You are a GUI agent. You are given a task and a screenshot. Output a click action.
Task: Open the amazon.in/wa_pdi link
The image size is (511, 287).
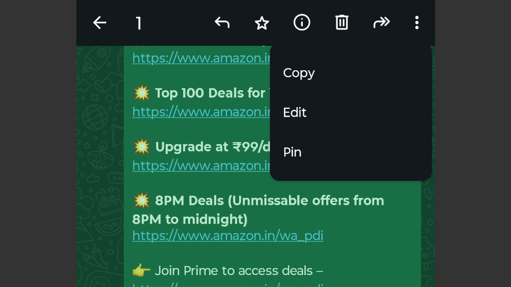coord(228,236)
